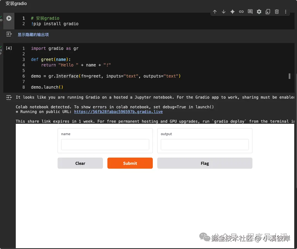
Task: Delete the current cell with the trash icon
Action: [277, 12]
